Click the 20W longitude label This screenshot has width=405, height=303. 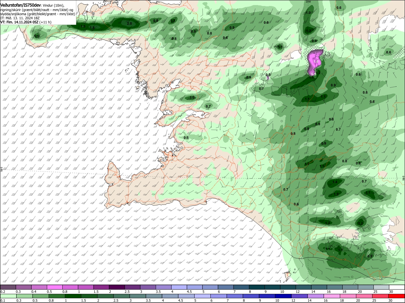tap(308, 2)
